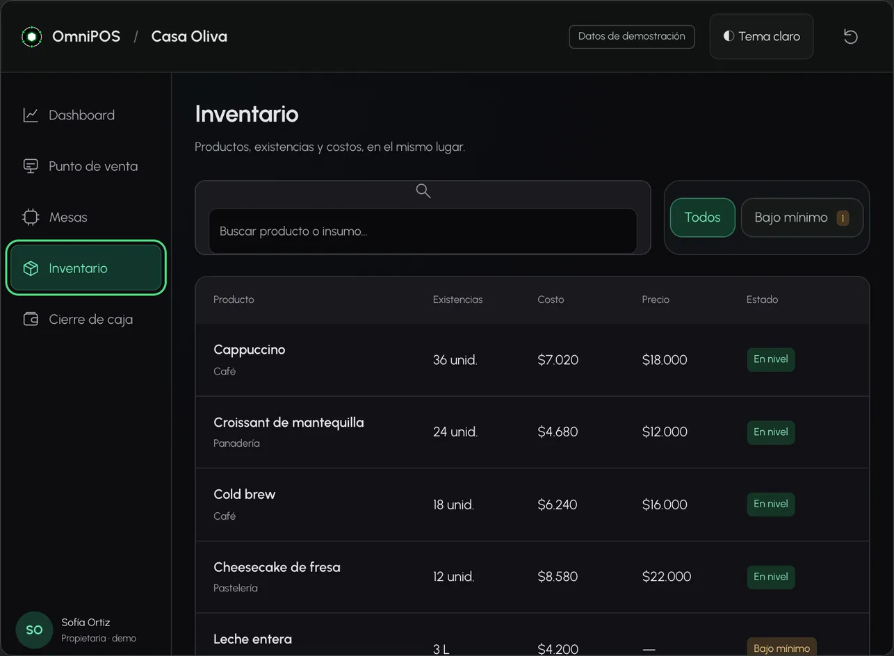Select the Todos filter

(x=702, y=218)
